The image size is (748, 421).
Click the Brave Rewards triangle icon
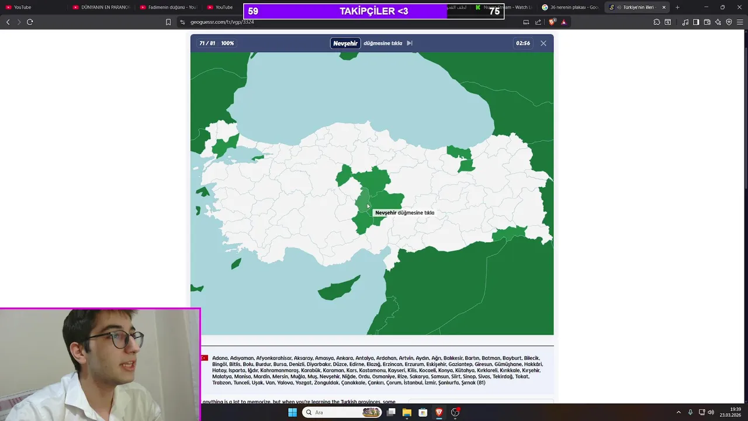pyautogui.click(x=563, y=22)
